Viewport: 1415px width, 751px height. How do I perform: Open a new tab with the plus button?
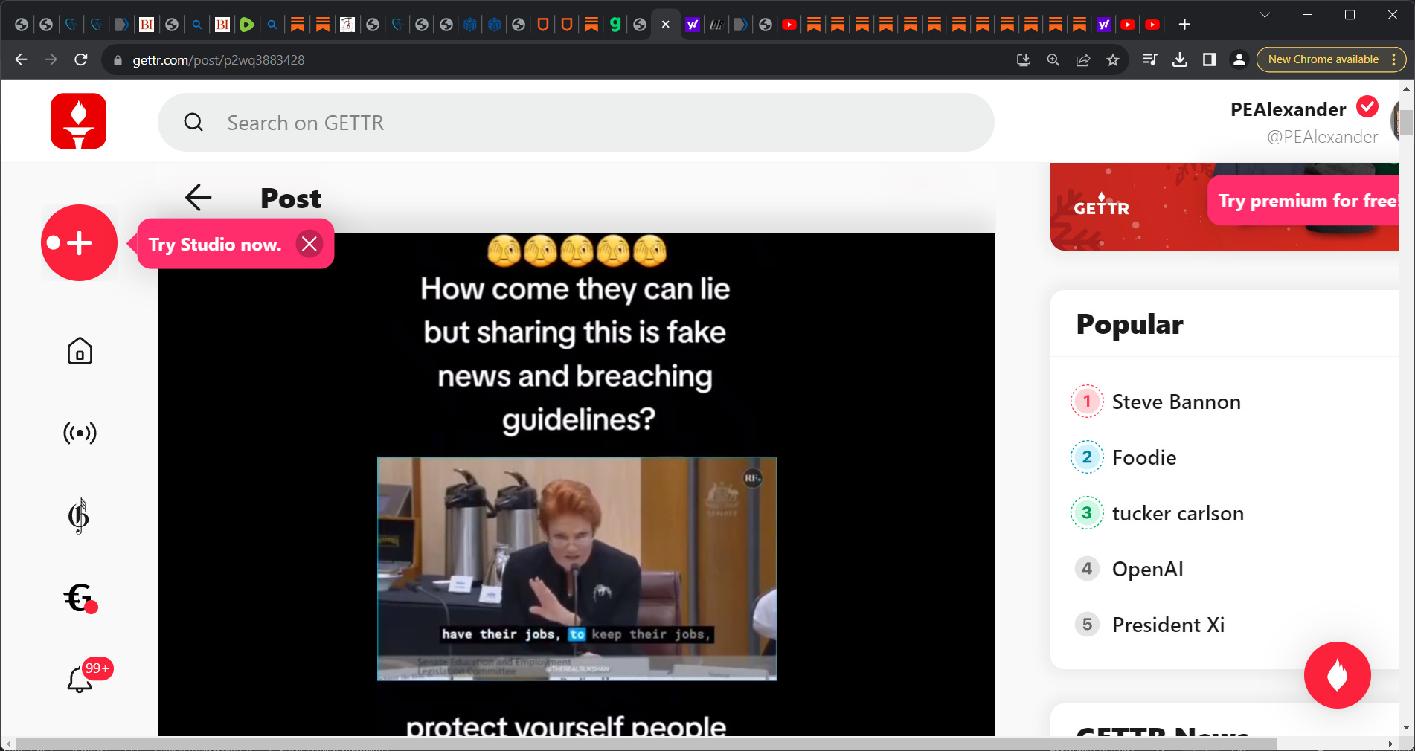coord(1185,25)
